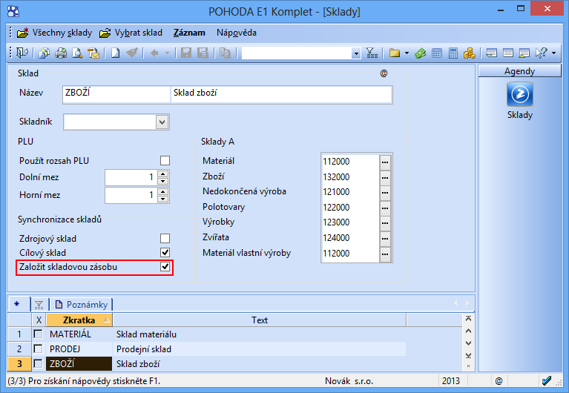The image size is (569, 393).
Task: Switch to the Poznámky tab
Action: coord(82,305)
